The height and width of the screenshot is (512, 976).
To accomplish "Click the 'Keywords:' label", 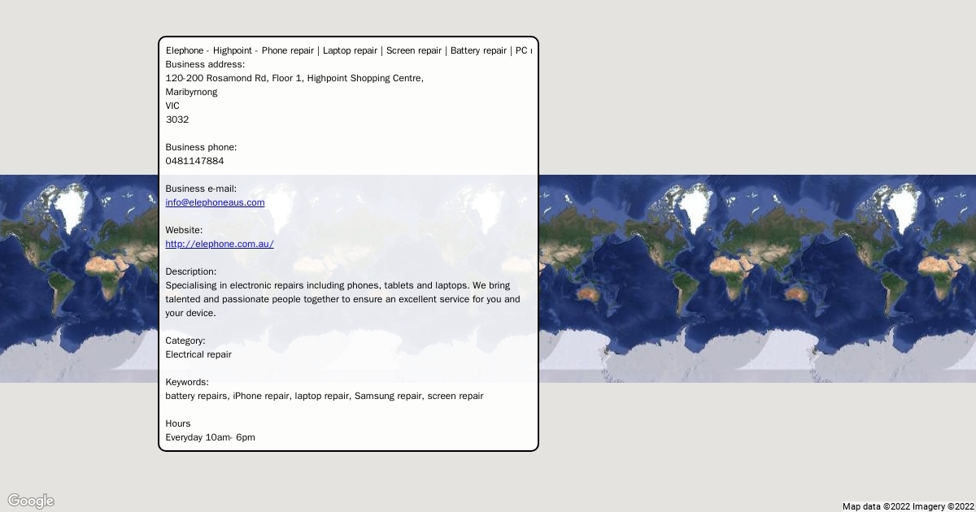I will pos(187,382).
